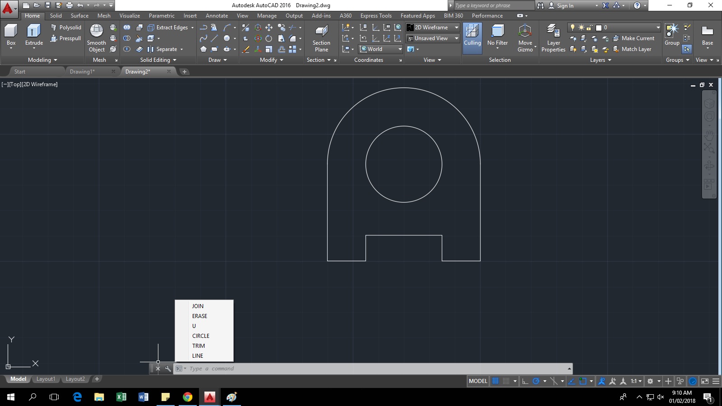Expand the Modeling panel
The width and height of the screenshot is (722, 406).
(x=42, y=60)
